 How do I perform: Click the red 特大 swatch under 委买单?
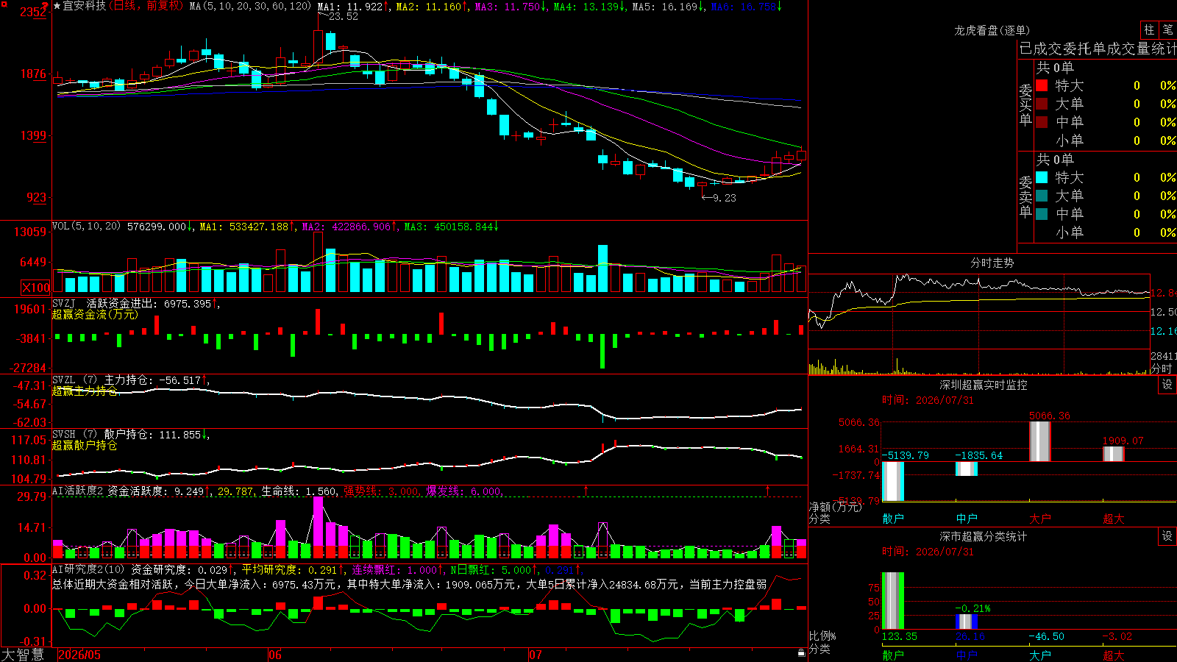click(x=1042, y=85)
